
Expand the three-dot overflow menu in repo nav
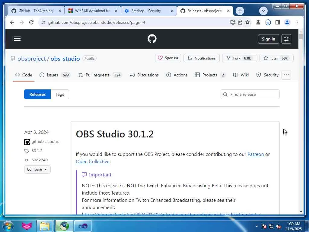pyautogui.click(x=286, y=75)
